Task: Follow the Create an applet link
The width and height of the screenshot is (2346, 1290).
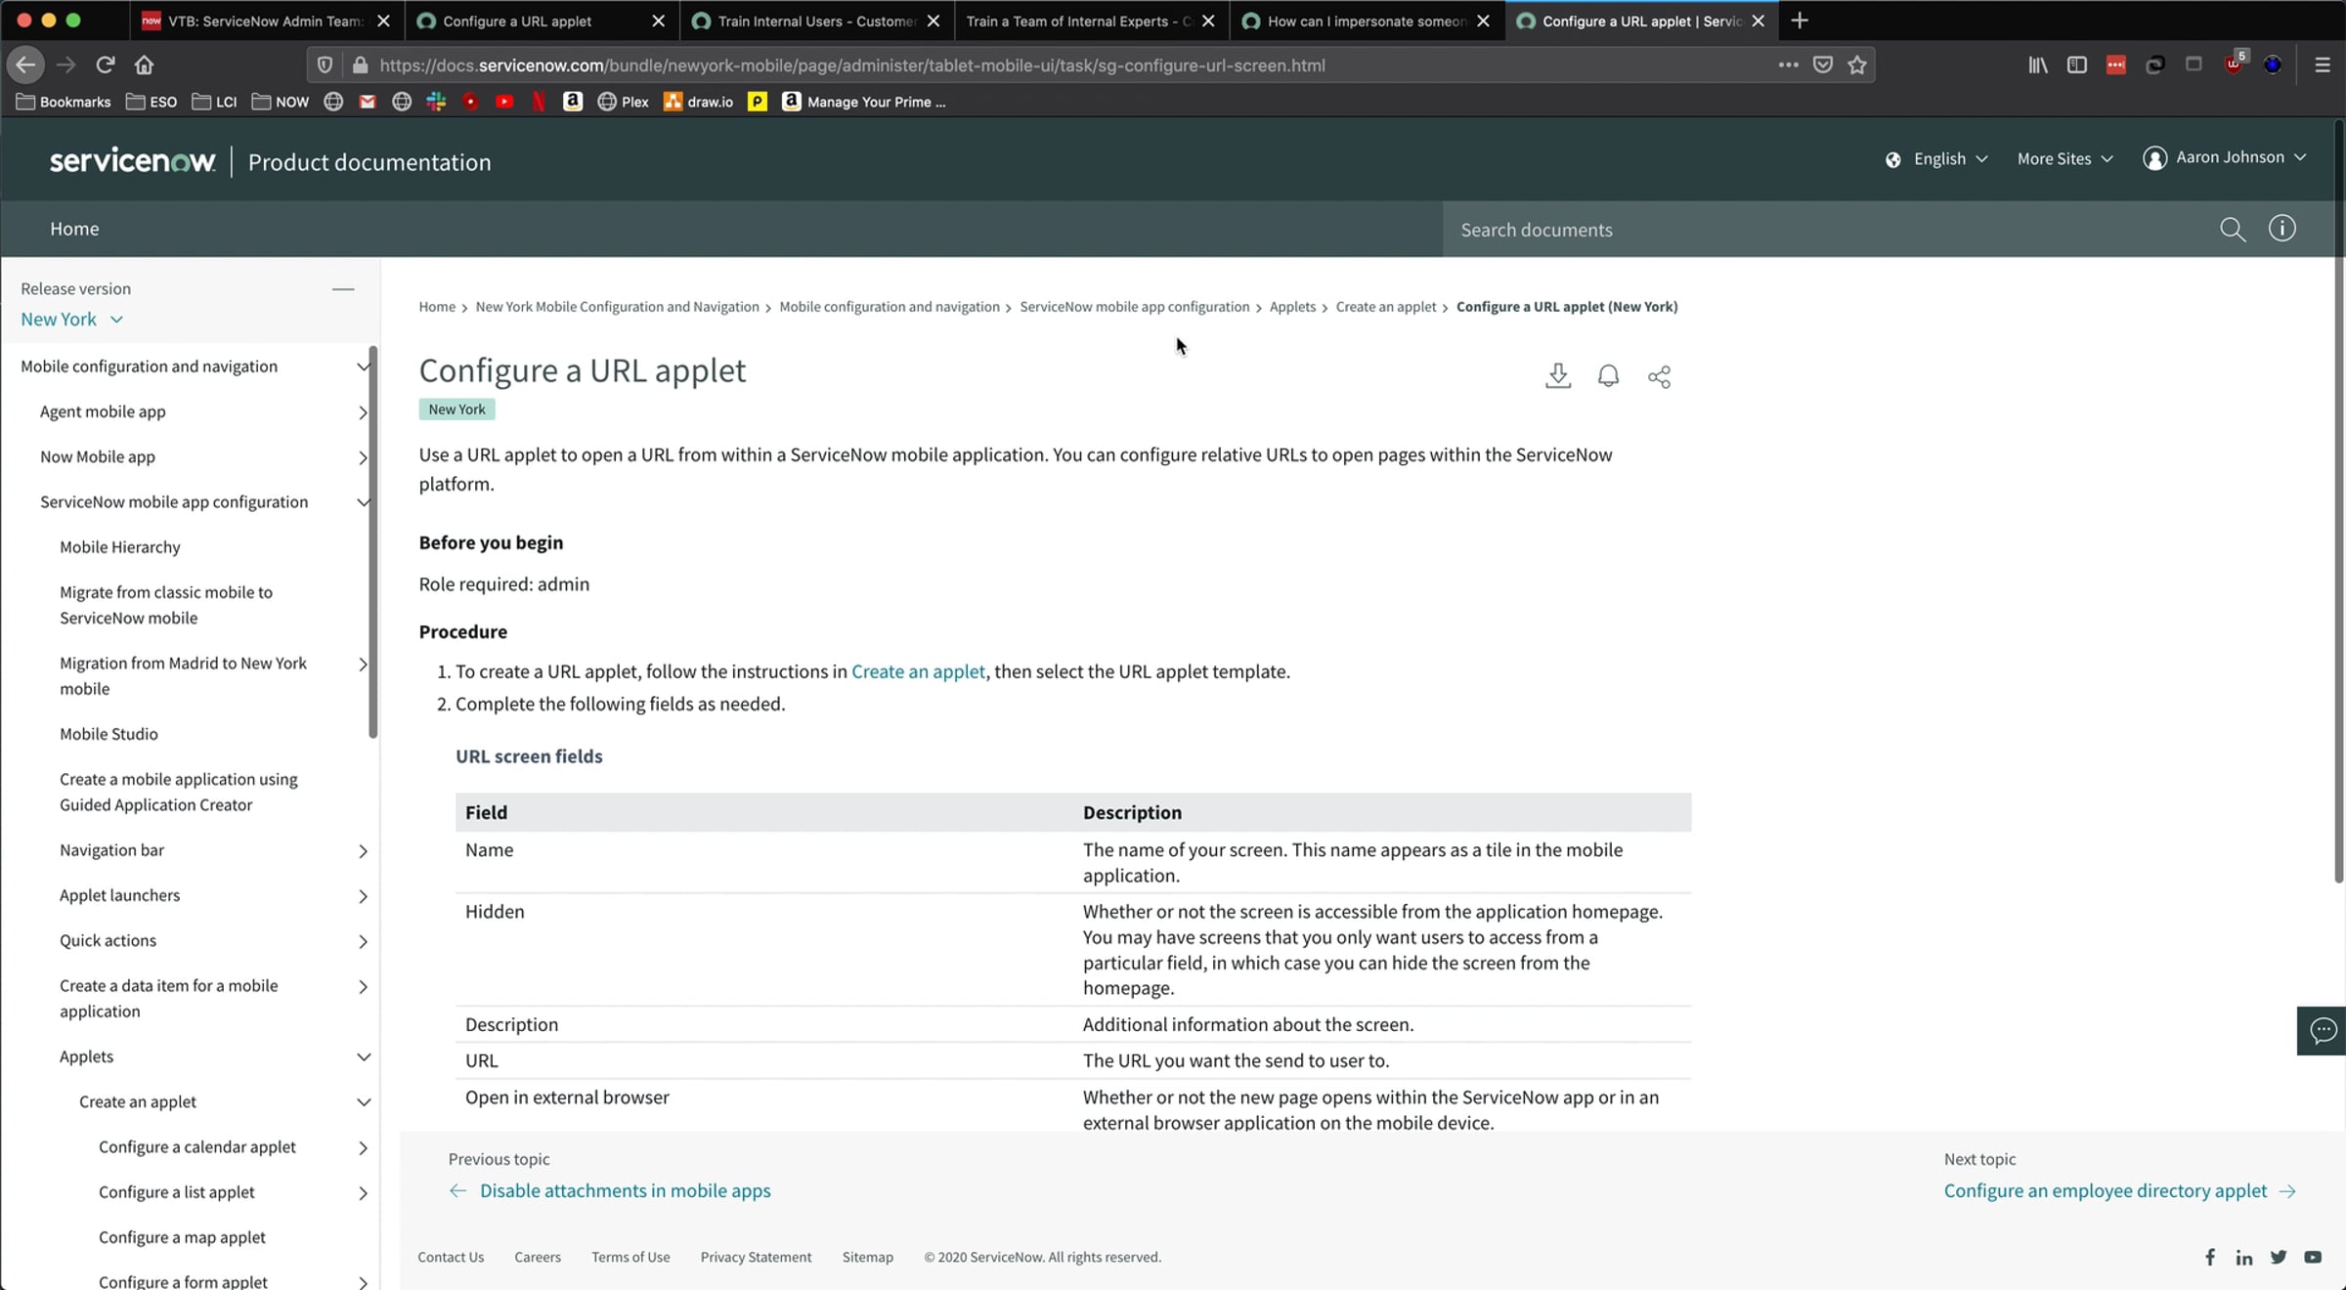Action: (918, 671)
